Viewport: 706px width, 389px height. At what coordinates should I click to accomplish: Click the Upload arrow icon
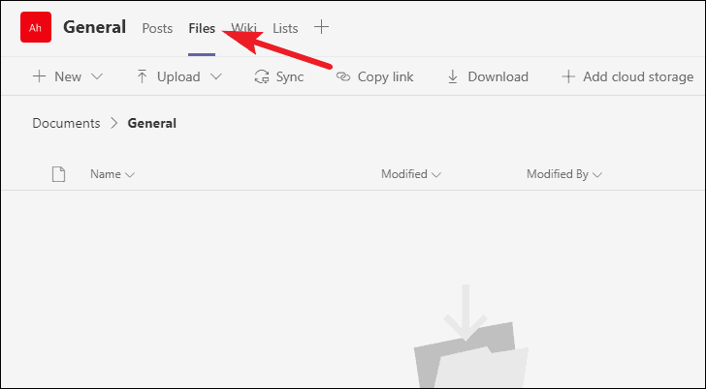coord(142,76)
